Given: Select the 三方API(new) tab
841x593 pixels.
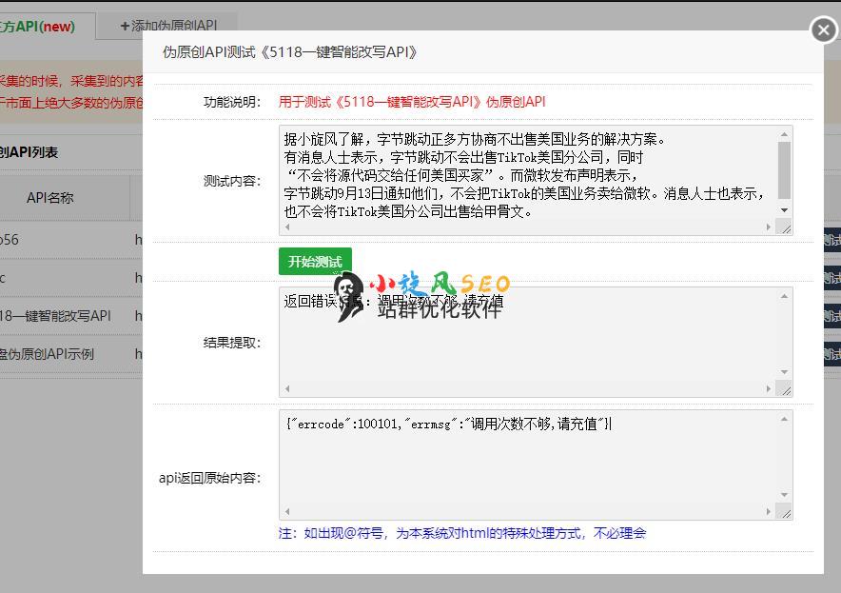Looking at the screenshot, I should 38,27.
